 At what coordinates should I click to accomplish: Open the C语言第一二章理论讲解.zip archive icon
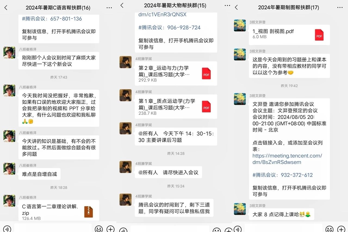tap(89, 212)
